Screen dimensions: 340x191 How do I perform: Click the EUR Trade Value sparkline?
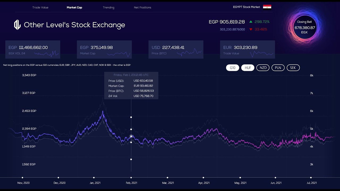[262, 54]
